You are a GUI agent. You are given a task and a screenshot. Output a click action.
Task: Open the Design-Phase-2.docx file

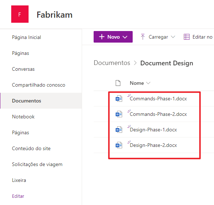pos(153,145)
